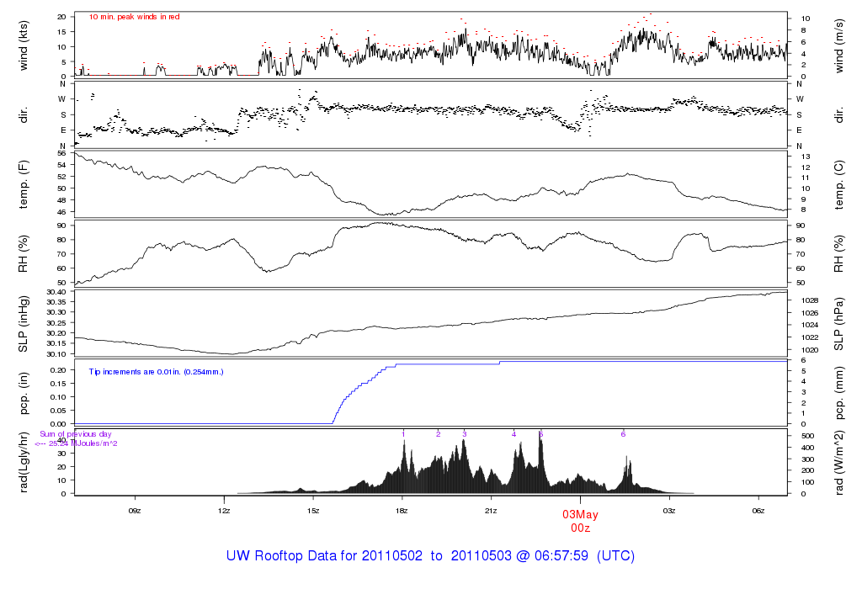
Task: Click the '13' tick on the Celsius axis
Action: click(x=806, y=157)
